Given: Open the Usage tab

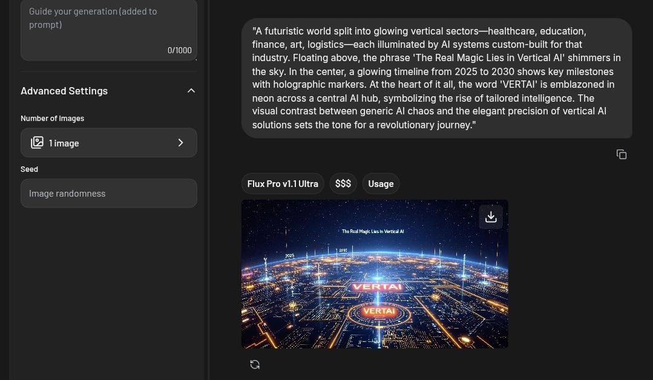Looking at the screenshot, I should coord(381,183).
